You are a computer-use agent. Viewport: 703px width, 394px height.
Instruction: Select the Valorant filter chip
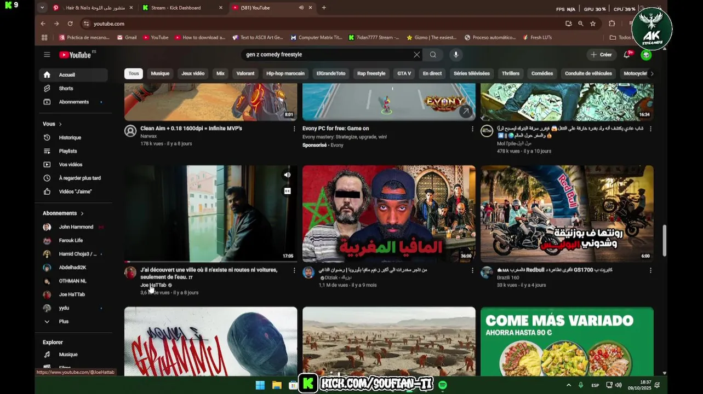(245, 73)
